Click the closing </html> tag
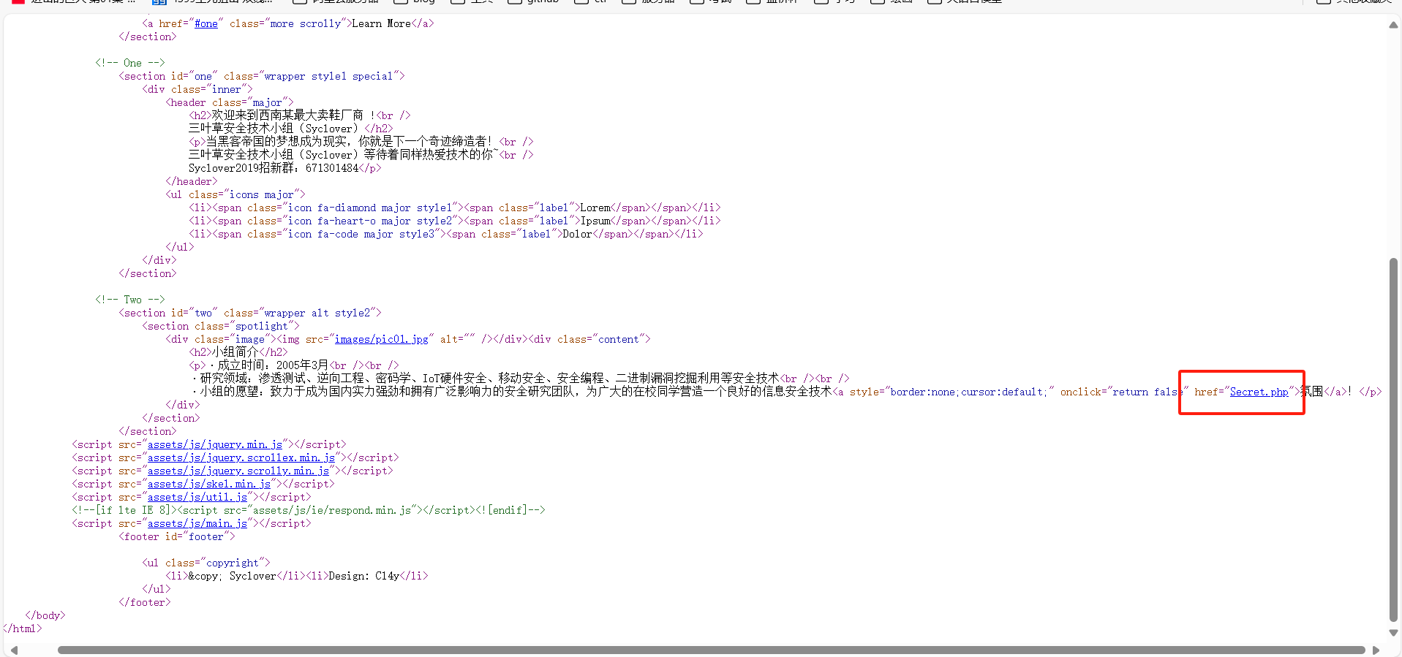 [x=22, y=628]
